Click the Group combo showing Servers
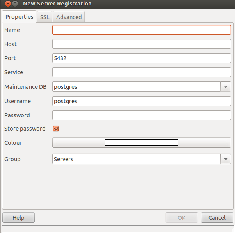Viewport: 235px width, 233px height. pyautogui.click(x=136, y=159)
